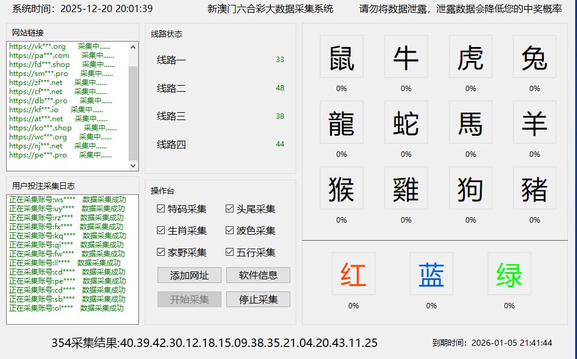Open 软件信息 software info
The image size is (577, 359).
pos(258,275)
